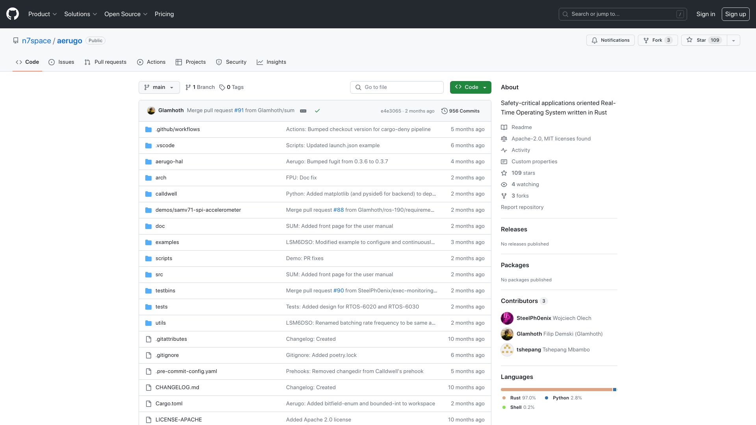Viewport: 756px width, 425px height.
Task: Click tshepang contributor avatar
Action: [x=507, y=349]
